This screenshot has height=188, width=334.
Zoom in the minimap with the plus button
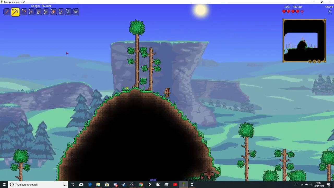[x=319, y=61]
